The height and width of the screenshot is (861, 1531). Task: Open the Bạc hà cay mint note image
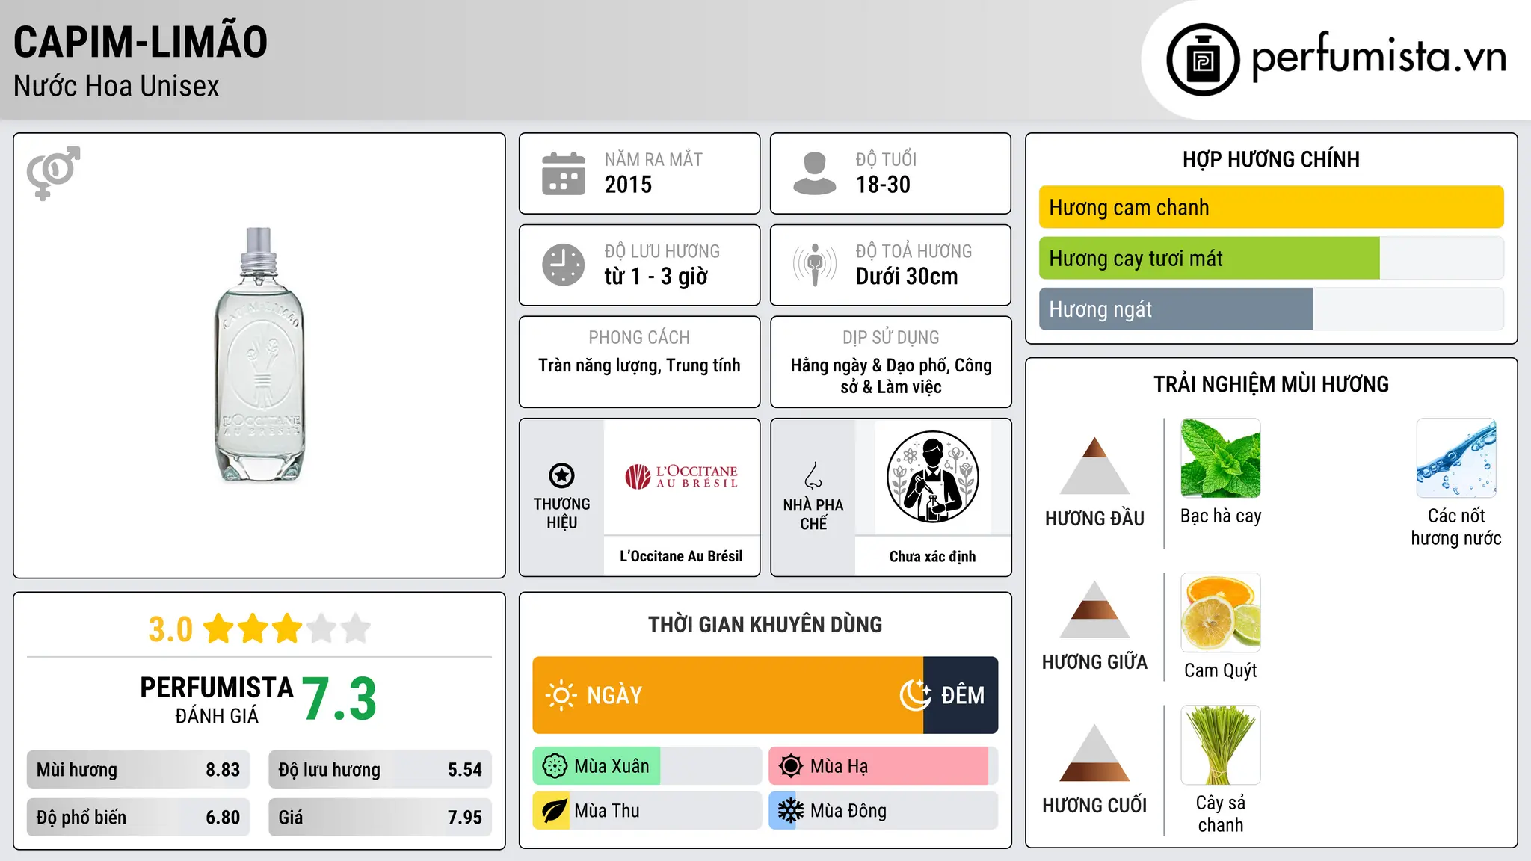tap(1221, 458)
